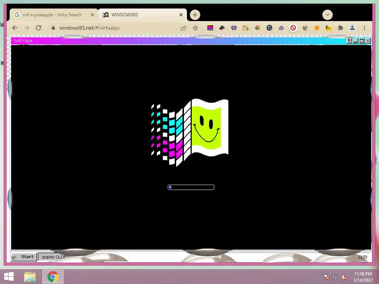Image resolution: width=379 pixels, height=284 pixels.
Task: Share this page via the share icon
Action: click(x=184, y=28)
